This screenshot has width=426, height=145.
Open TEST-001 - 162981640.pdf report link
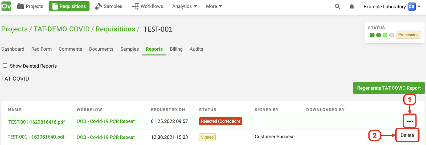[36, 137]
